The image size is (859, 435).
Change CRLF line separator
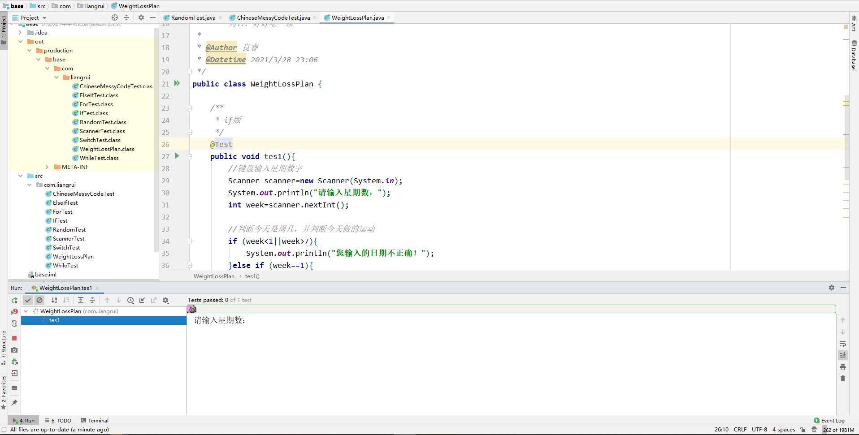(740, 430)
